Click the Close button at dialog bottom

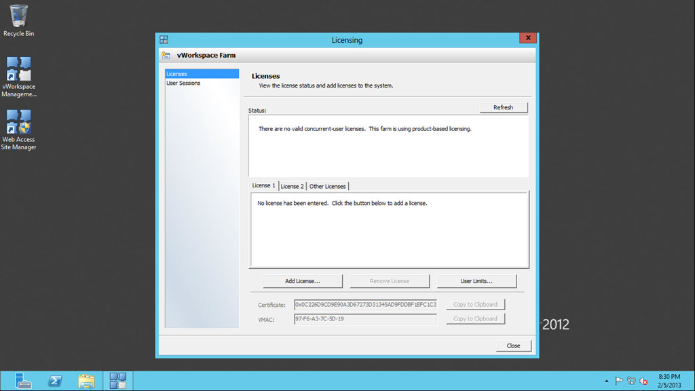point(513,346)
